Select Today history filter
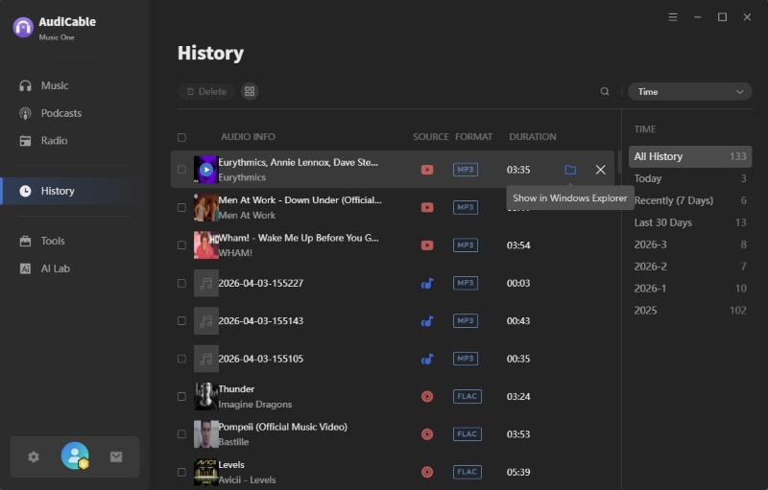The image size is (768, 490). coord(689,178)
